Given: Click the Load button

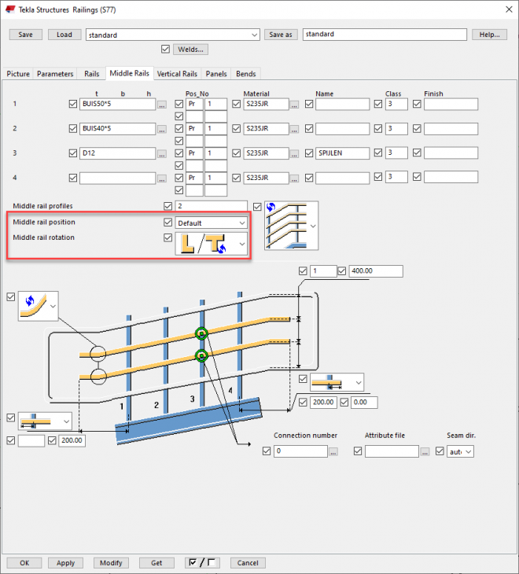Looking at the screenshot, I should [64, 35].
